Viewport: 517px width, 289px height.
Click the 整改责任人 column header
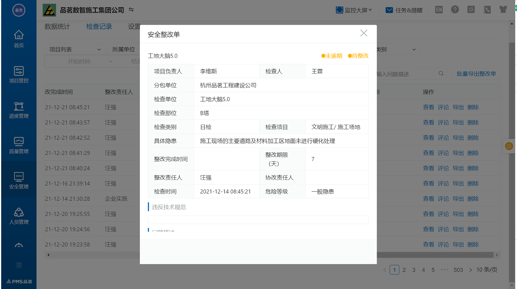click(119, 92)
